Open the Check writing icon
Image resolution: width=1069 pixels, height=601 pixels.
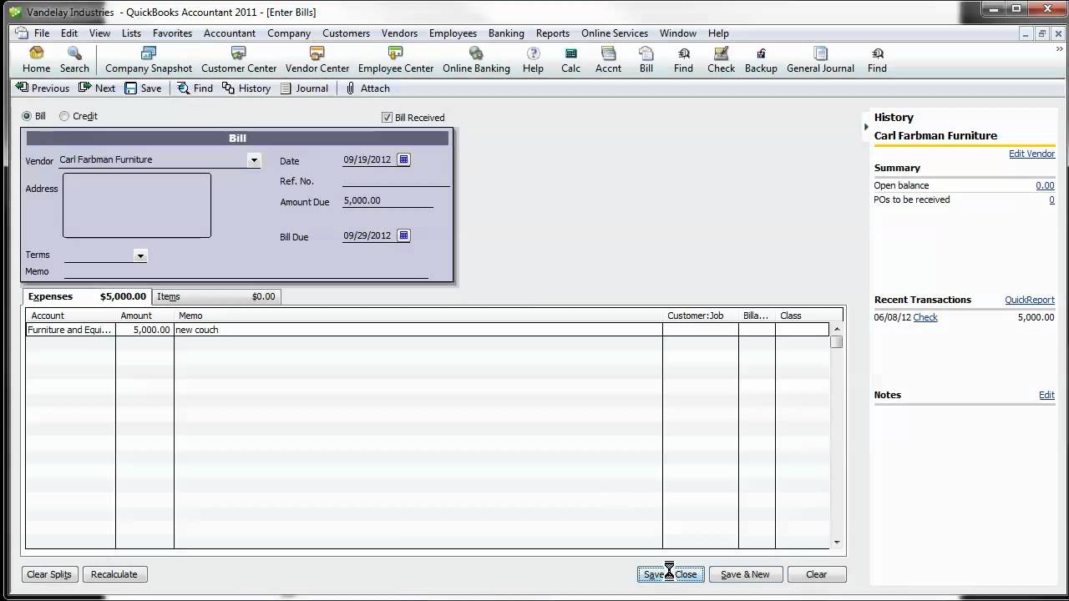[721, 60]
